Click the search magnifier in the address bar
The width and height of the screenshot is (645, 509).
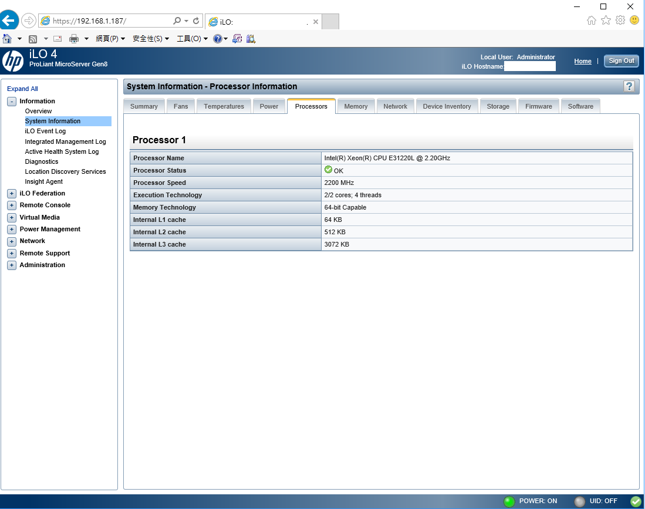177,21
